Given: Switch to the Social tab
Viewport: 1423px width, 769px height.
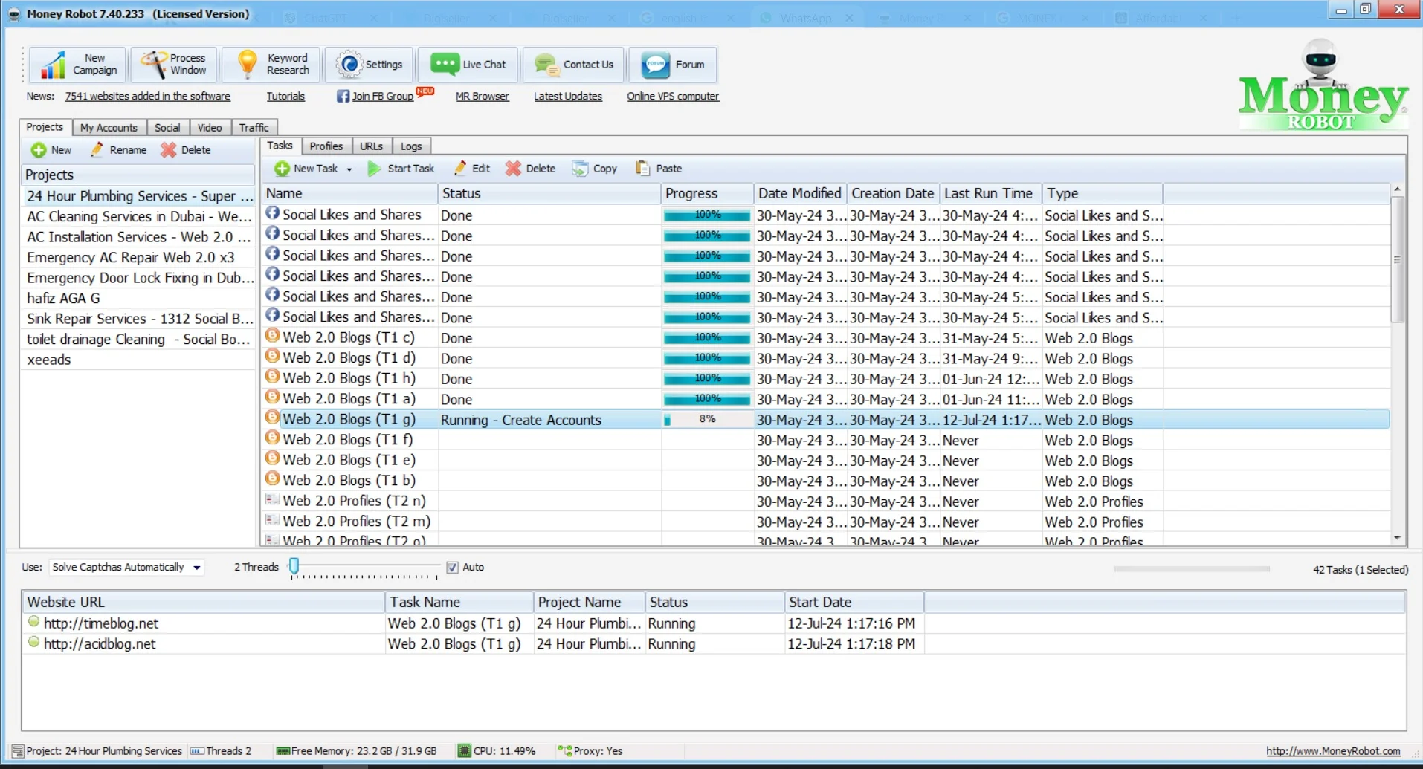Looking at the screenshot, I should click(167, 128).
